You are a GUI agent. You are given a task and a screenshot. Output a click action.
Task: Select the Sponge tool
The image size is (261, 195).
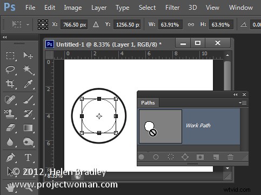coord(28,142)
